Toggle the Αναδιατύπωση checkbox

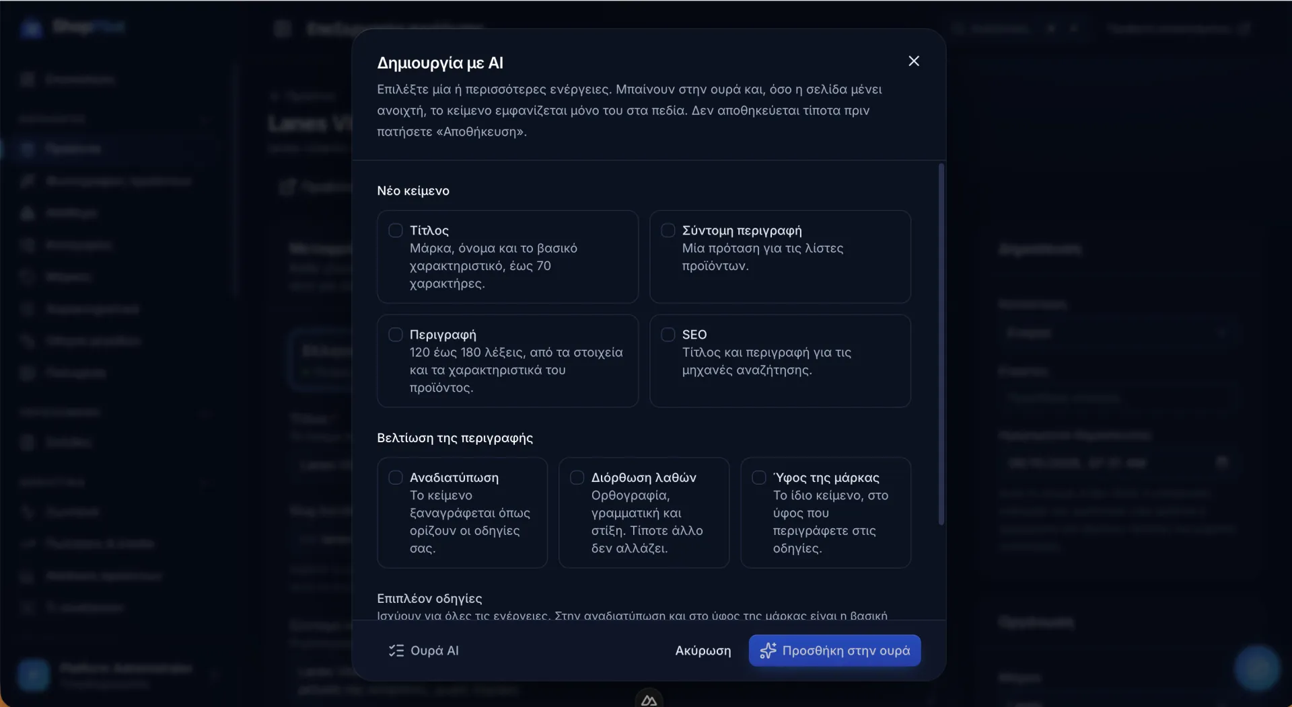(396, 478)
